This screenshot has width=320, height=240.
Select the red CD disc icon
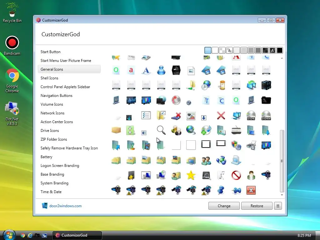pos(176,100)
